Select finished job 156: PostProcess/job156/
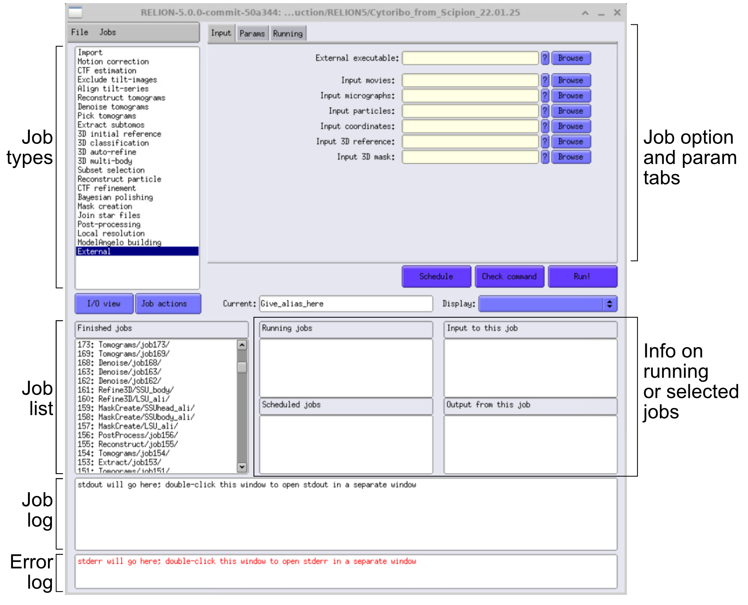 156,436
